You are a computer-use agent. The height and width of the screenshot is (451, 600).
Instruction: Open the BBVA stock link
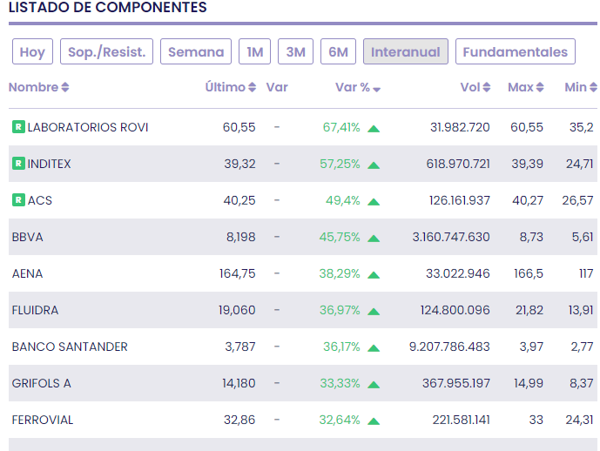[x=28, y=237]
